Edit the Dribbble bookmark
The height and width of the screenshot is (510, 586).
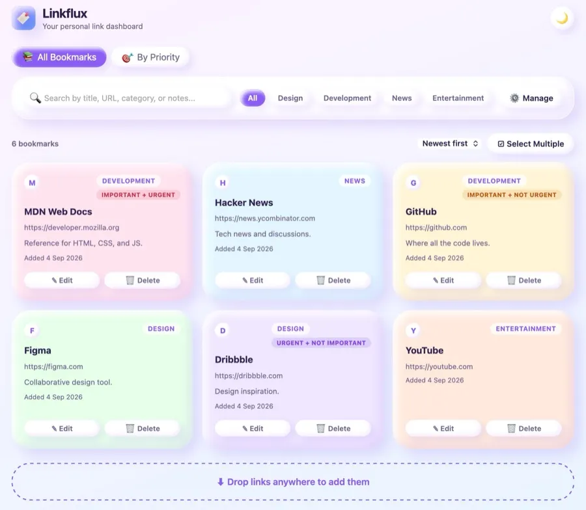click(x=253, y=429)
